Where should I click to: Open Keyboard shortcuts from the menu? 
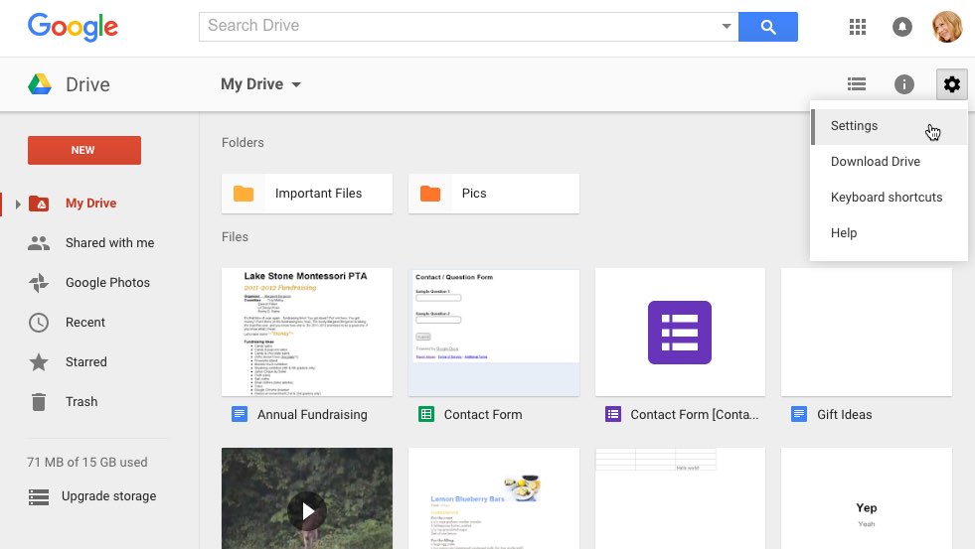pos(890,198)
